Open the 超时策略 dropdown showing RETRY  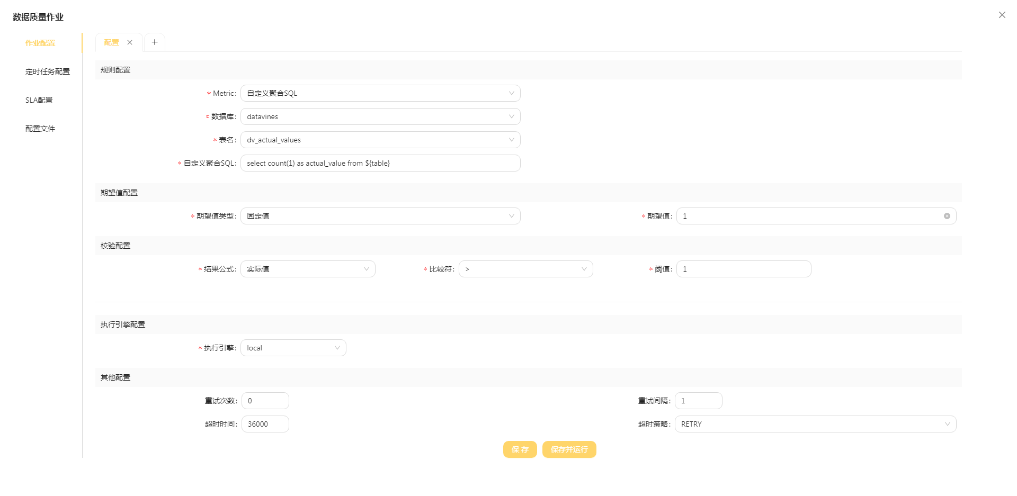(816, 424)
